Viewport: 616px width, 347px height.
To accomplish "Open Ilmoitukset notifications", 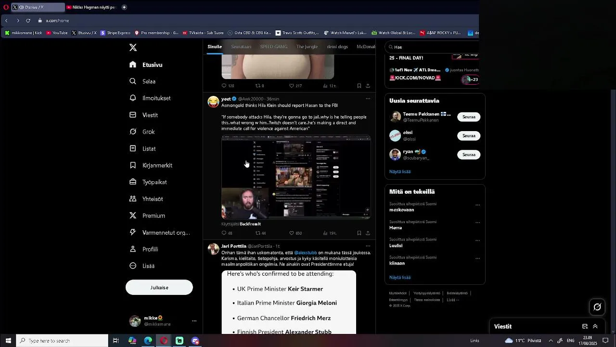I will coord(151,98).
